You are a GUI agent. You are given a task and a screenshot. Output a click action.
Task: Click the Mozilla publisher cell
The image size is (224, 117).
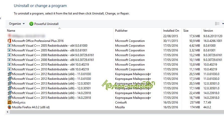pyautogui.click(x=120, y=107)
